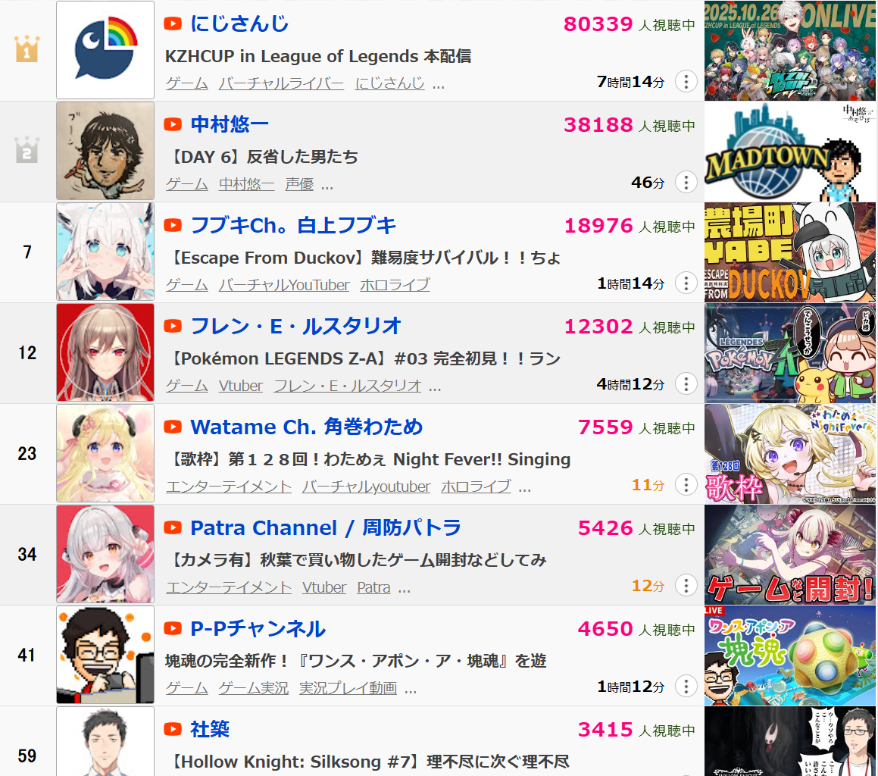Open Watame Ch. 角巻わため channel link
This screenshot has width=878, height=776.
pyautogui.click(x=306, y=427)
